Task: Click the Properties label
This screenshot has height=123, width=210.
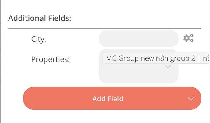Action: point(50,59)
